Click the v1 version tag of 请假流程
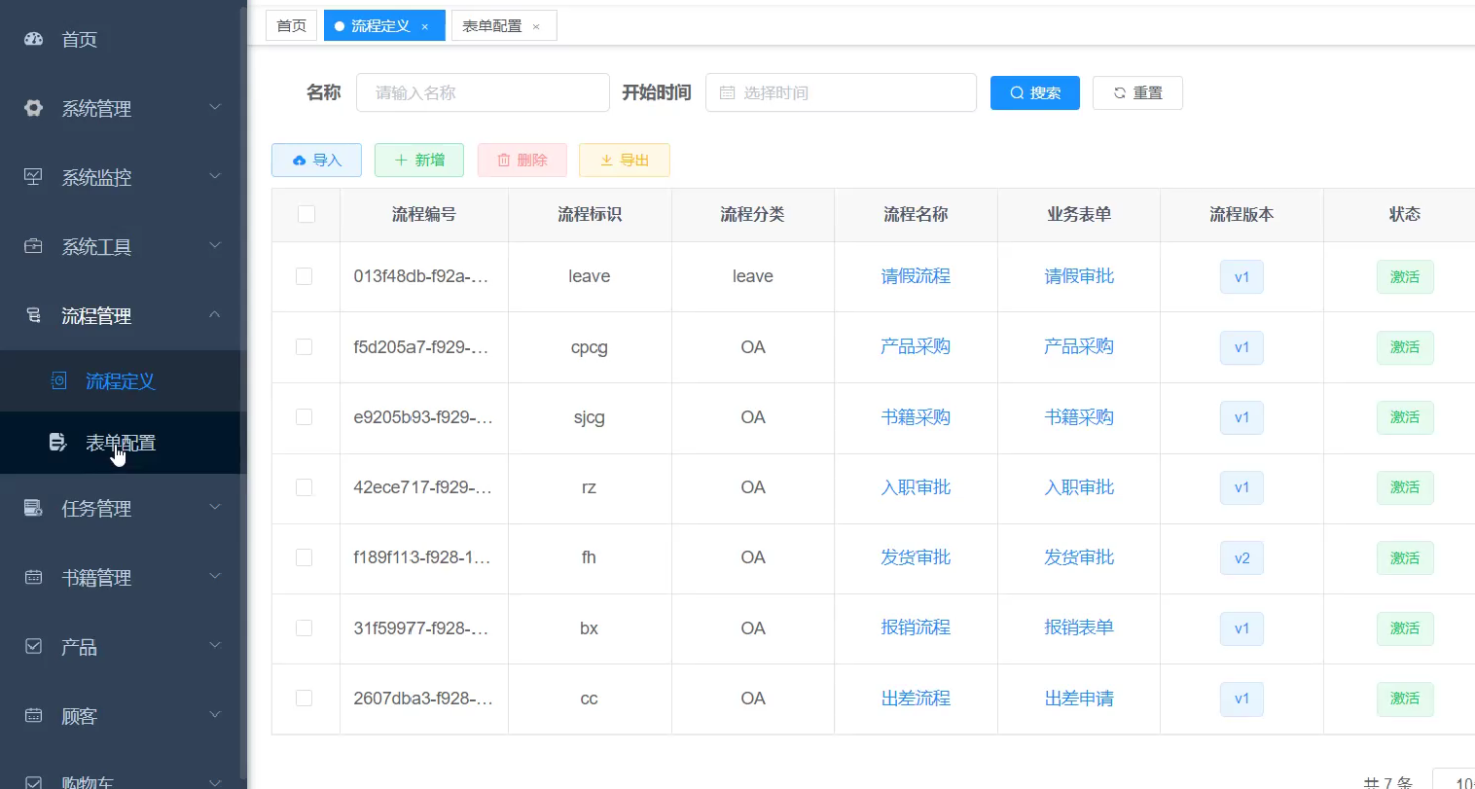This screenshot has width=1475, height=789. [1241, 277]
